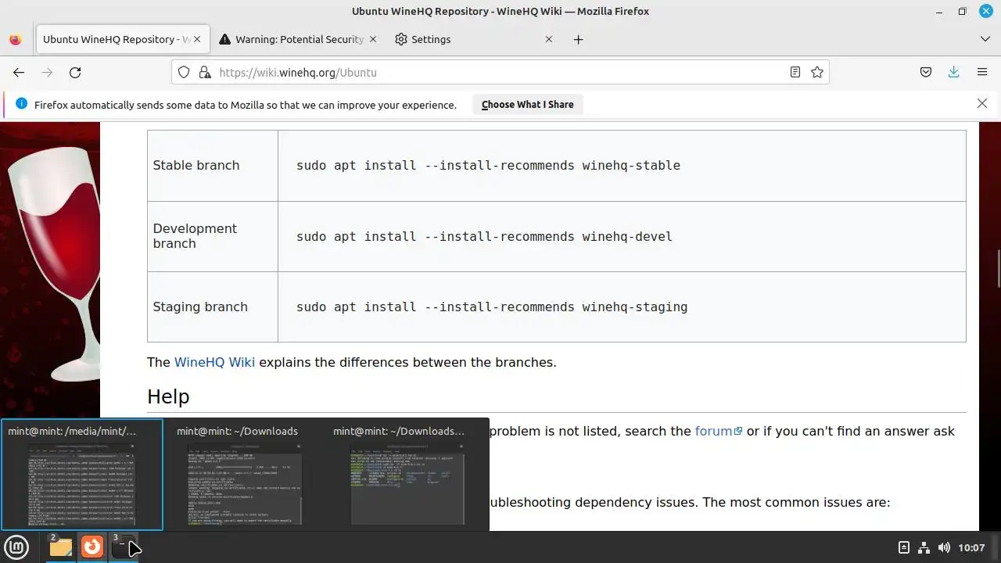Dismiss the Firefox data sharing notification
1001x563 pixels.
pyautogui.click(x=982, y=104)
